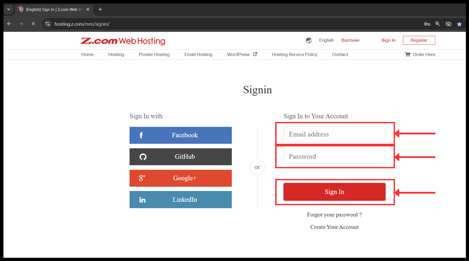Focus the Password field
The image size is (469, 261).
point(334,157)
